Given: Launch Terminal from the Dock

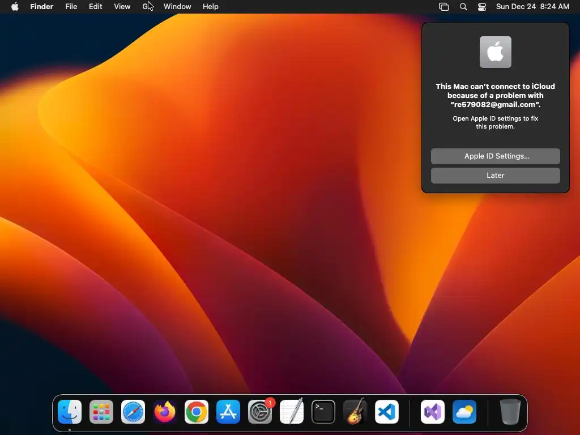Looking at the screenshot, I should point(323,411).
